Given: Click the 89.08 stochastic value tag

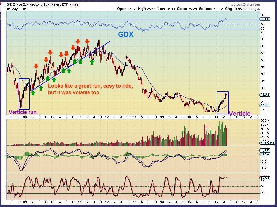Looking at the screenshot, I should click(265, 178).
